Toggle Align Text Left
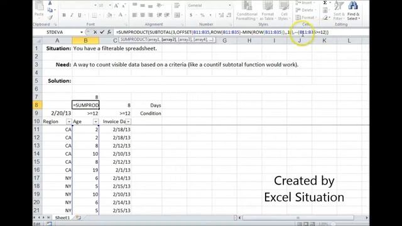 click(134, 15)
